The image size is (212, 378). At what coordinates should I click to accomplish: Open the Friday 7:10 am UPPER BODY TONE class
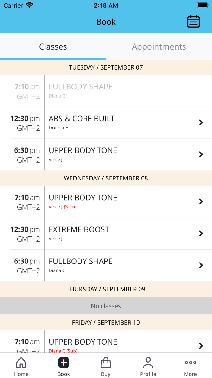[x=201, y=346]
